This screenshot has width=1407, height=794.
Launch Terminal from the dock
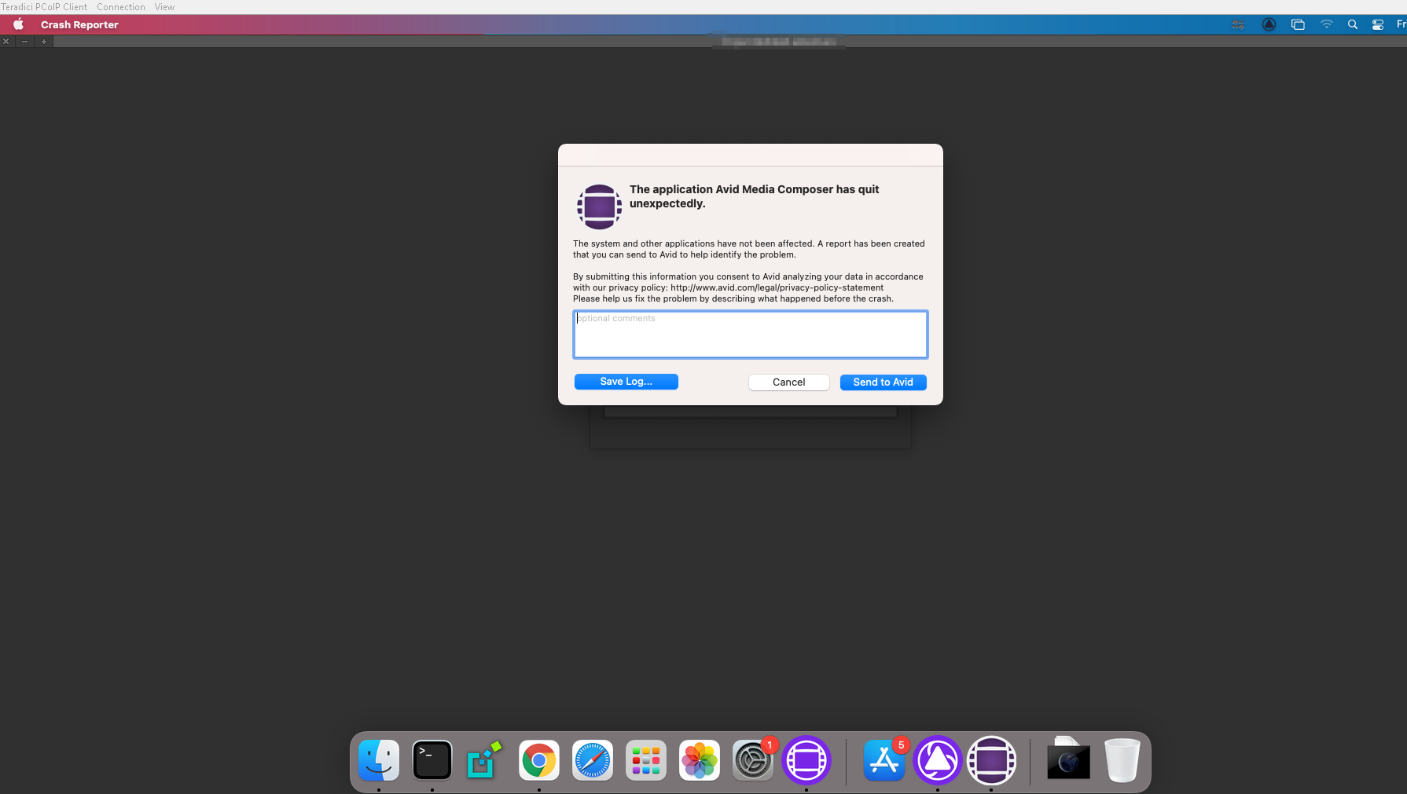coord(432,760)
